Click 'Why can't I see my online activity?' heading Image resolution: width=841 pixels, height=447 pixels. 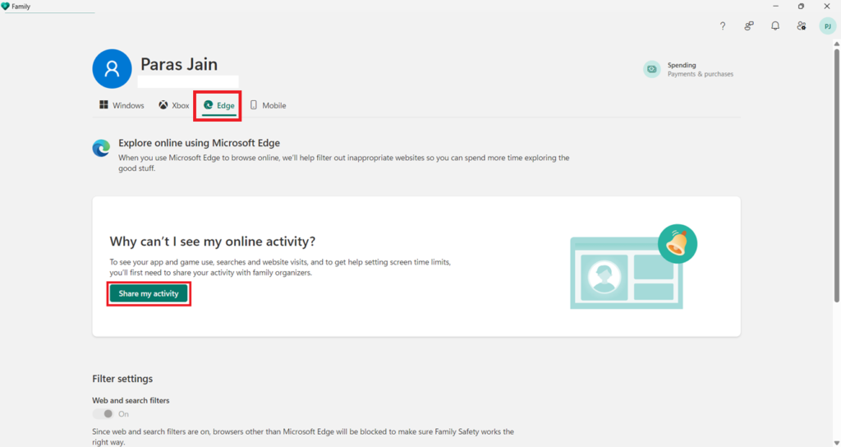(x=213, y=242)
